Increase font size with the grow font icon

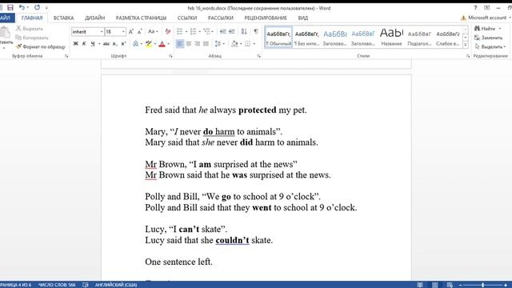coord(131,32)
